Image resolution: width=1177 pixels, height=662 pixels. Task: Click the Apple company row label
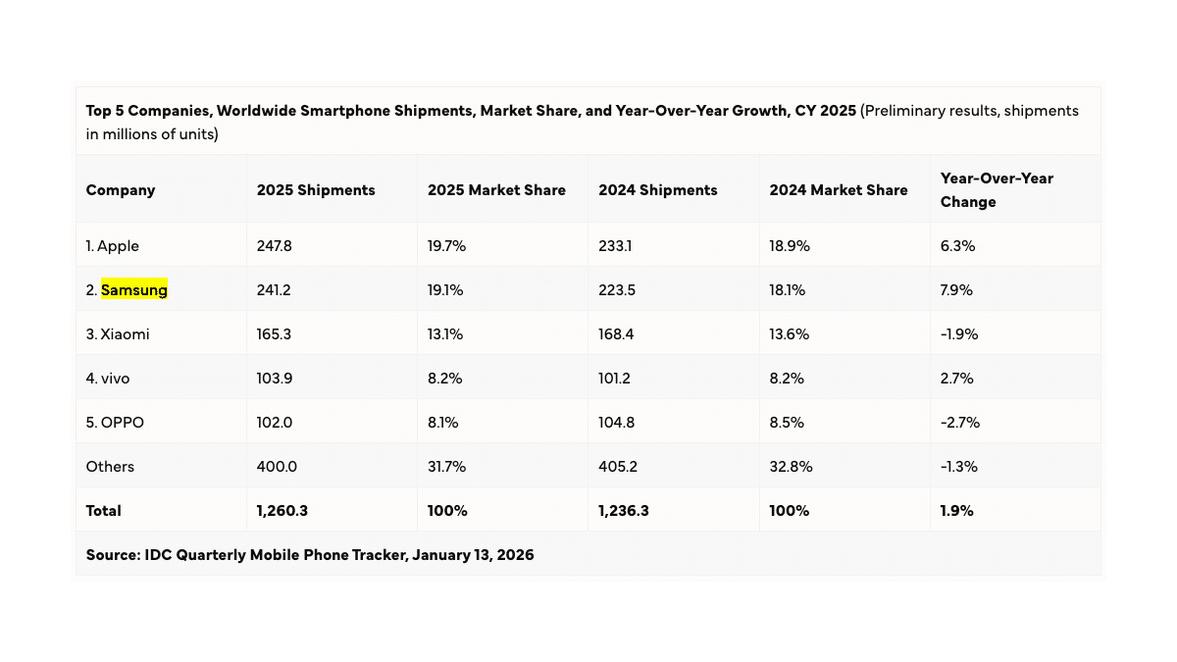pos(113,246)
